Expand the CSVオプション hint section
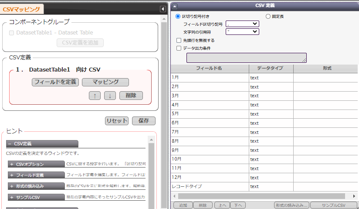 coord(36,164)
